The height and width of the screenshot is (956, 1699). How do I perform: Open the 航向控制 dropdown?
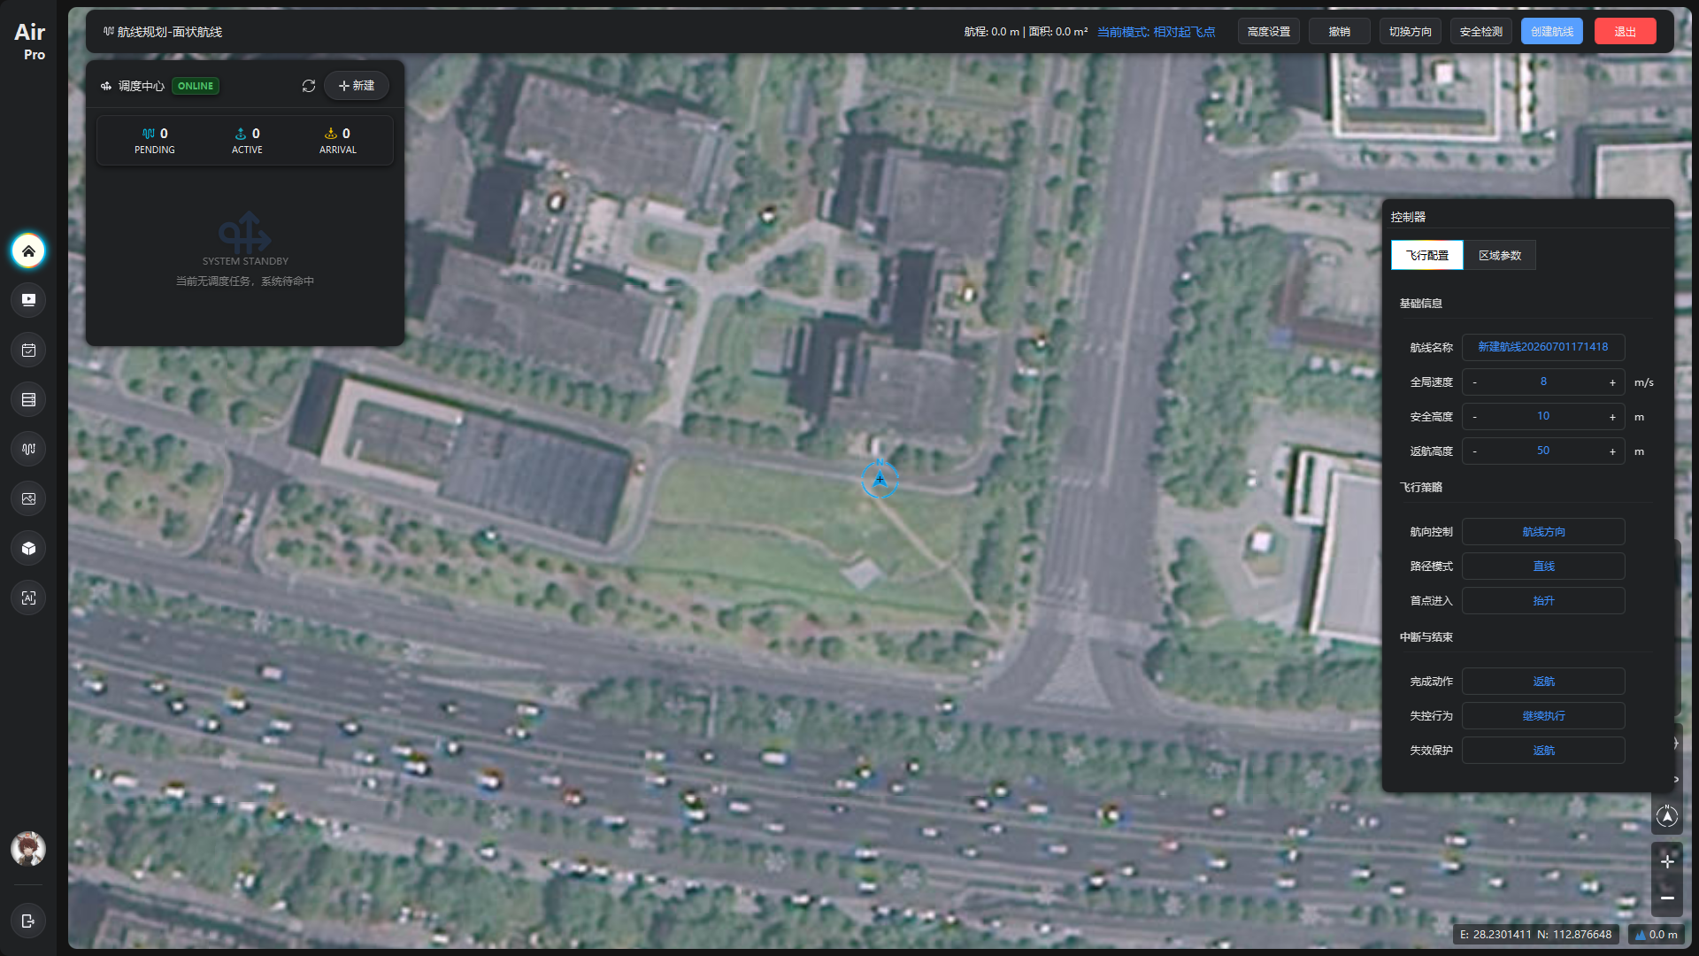click(1543, 532)
